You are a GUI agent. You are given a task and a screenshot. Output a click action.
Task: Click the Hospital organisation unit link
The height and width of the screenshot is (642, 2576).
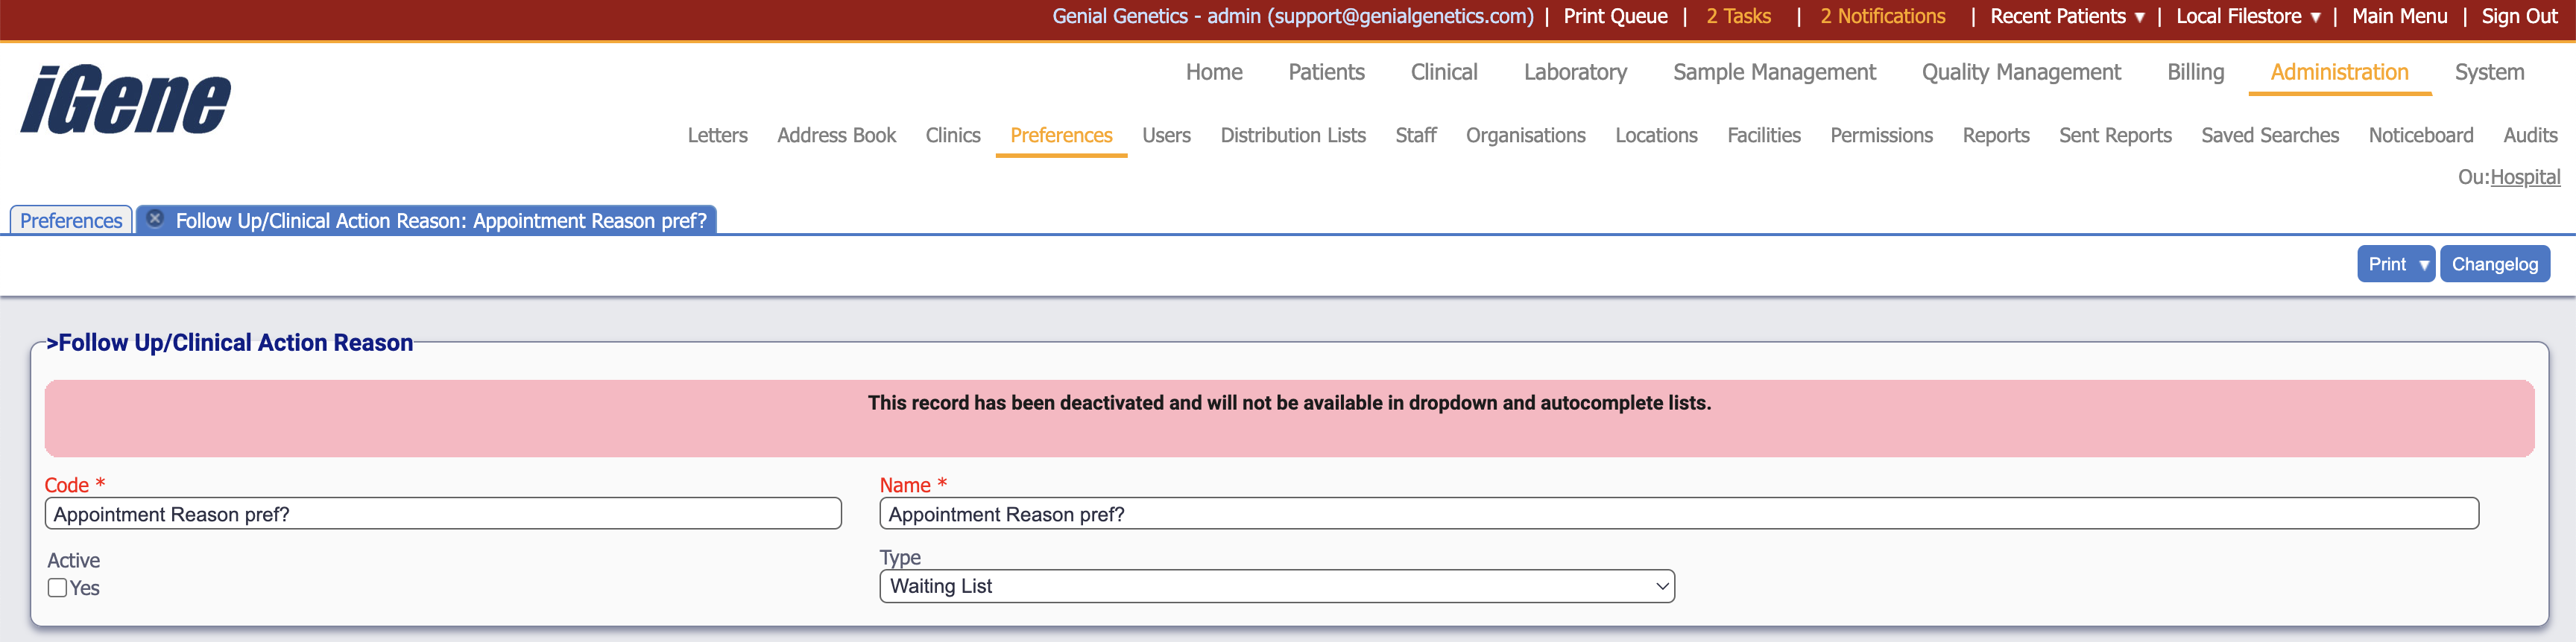[x=2524, y=178]
